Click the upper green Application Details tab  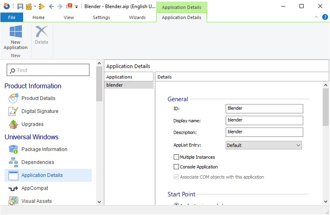[181, 7]
